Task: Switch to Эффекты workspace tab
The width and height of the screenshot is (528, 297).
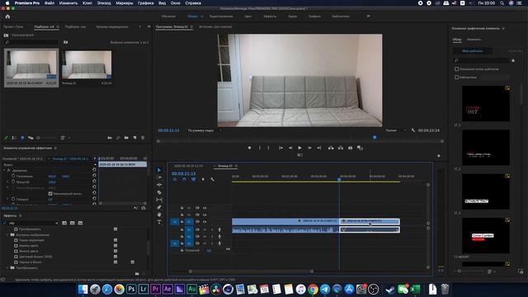Action: [x=270, y=16]
